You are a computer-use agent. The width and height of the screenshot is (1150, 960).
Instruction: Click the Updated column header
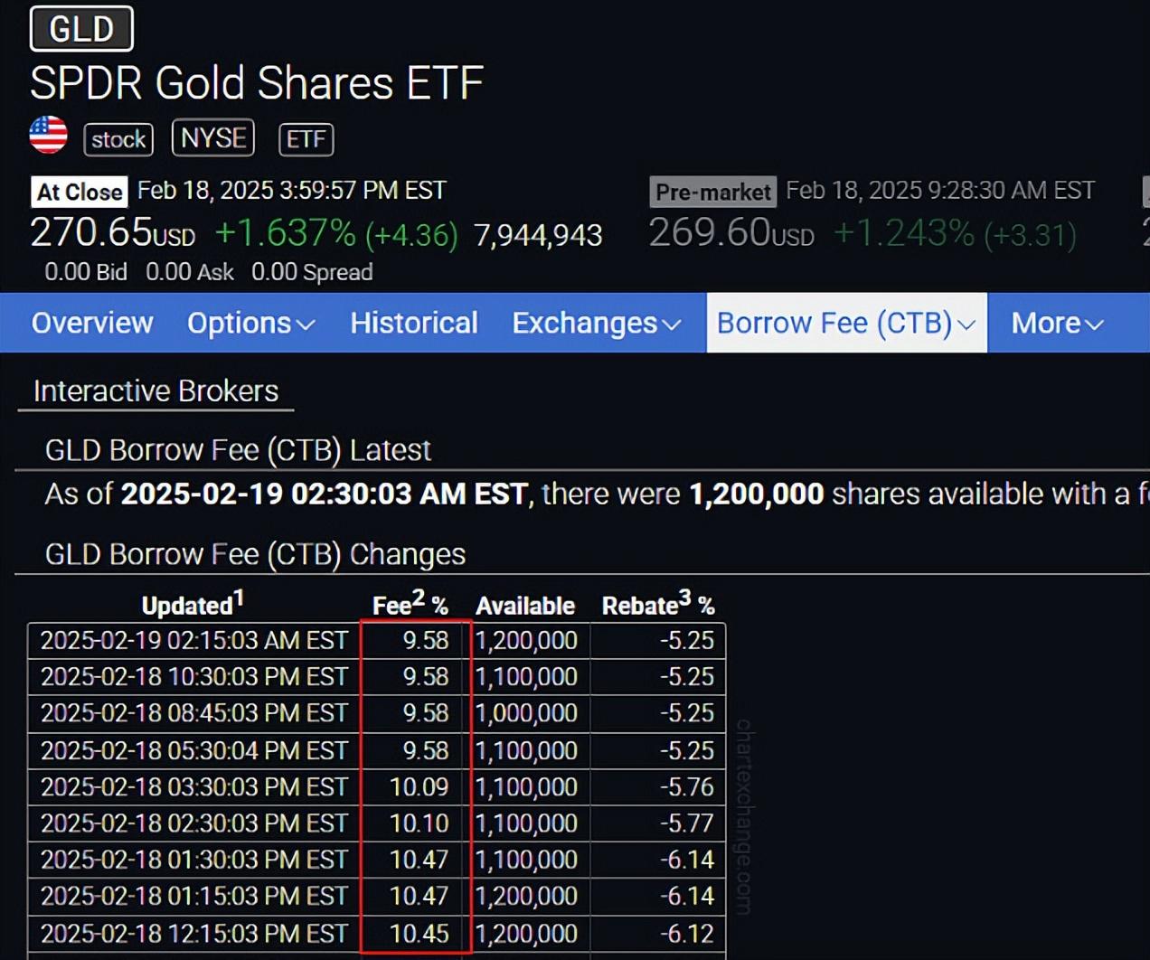[193, 604]
